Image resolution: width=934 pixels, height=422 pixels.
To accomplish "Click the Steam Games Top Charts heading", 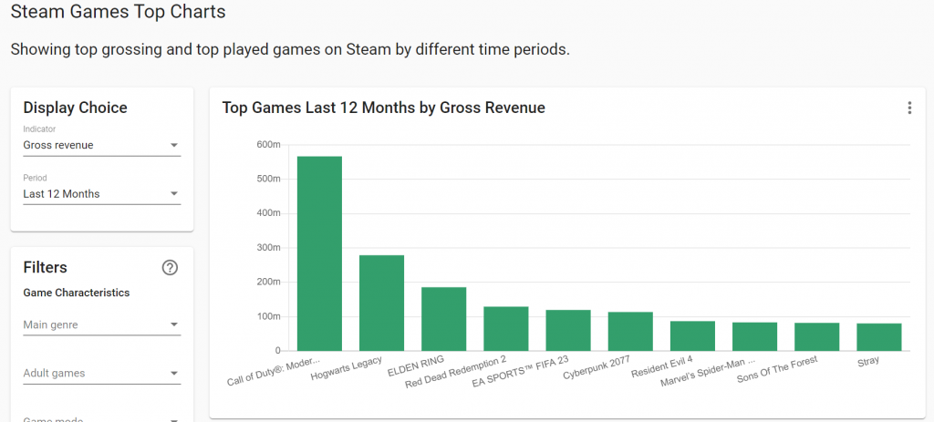I will click(118, 11).
